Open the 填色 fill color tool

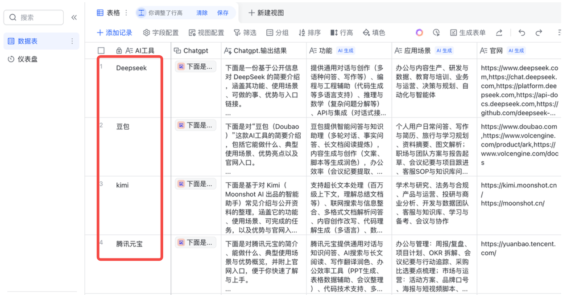click(x=374, y=33)
